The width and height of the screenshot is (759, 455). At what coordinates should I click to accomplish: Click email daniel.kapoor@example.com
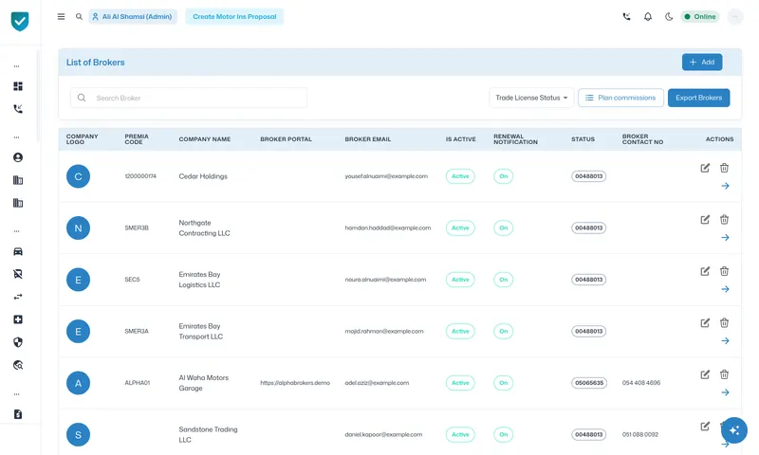point(383,435)
